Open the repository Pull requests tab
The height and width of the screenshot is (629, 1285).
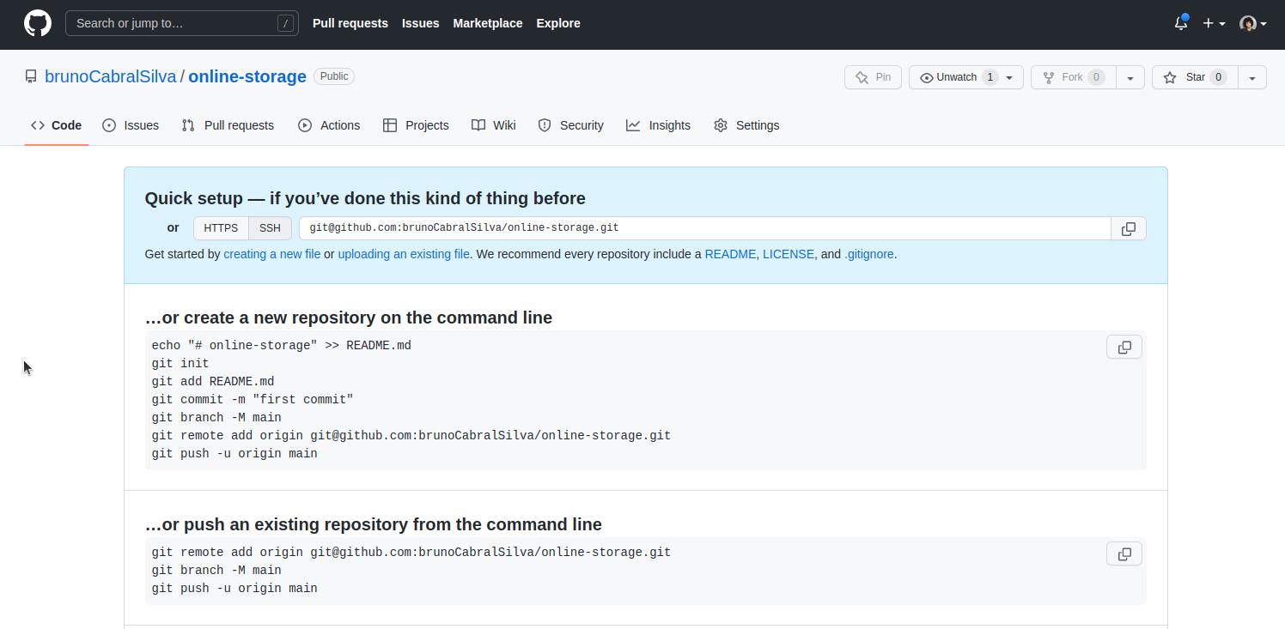point(228,125)
